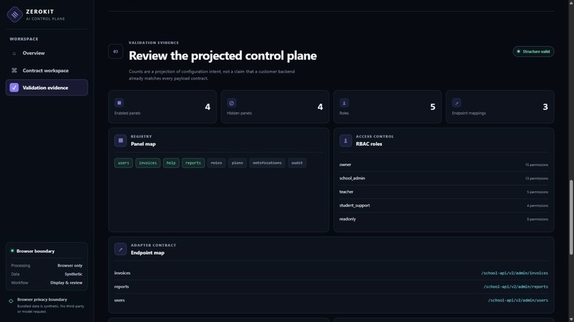Click the Overview home icon
The width and height of the screenshot is (574, 322).
click(14, 53)
